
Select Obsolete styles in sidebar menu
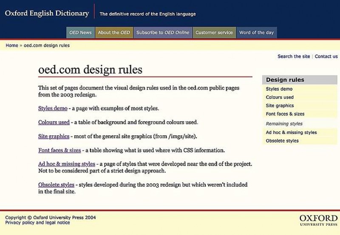click(282, 141)
